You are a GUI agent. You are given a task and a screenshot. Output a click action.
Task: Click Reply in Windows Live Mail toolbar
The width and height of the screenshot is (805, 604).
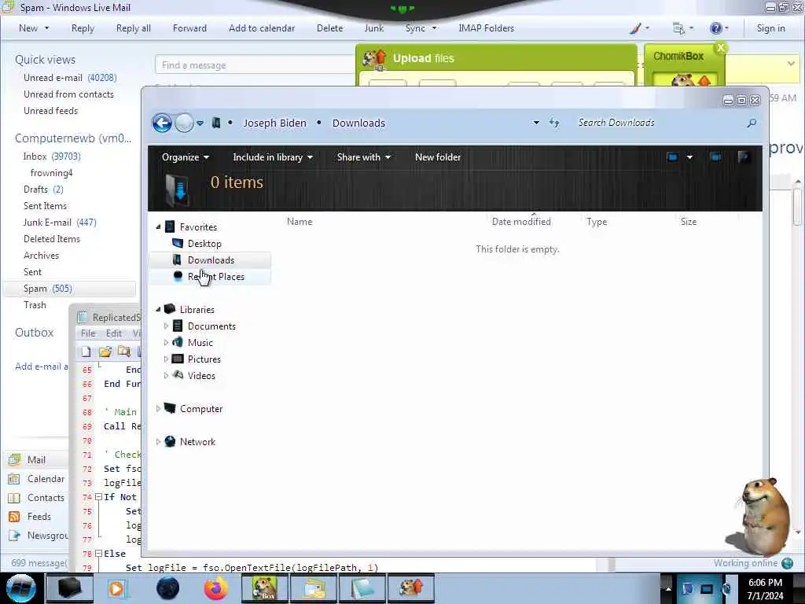(x=83, y=28)
